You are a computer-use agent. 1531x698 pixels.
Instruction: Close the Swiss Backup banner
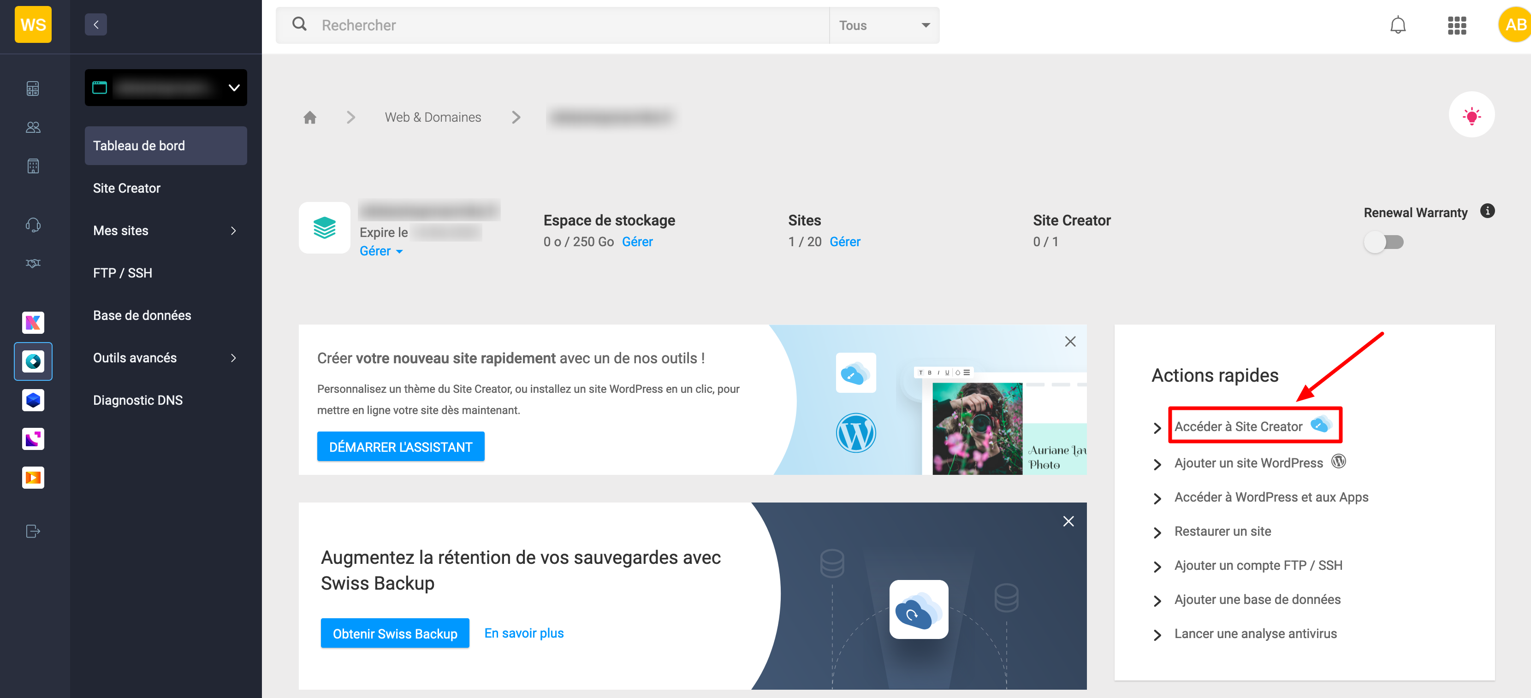1068,521
